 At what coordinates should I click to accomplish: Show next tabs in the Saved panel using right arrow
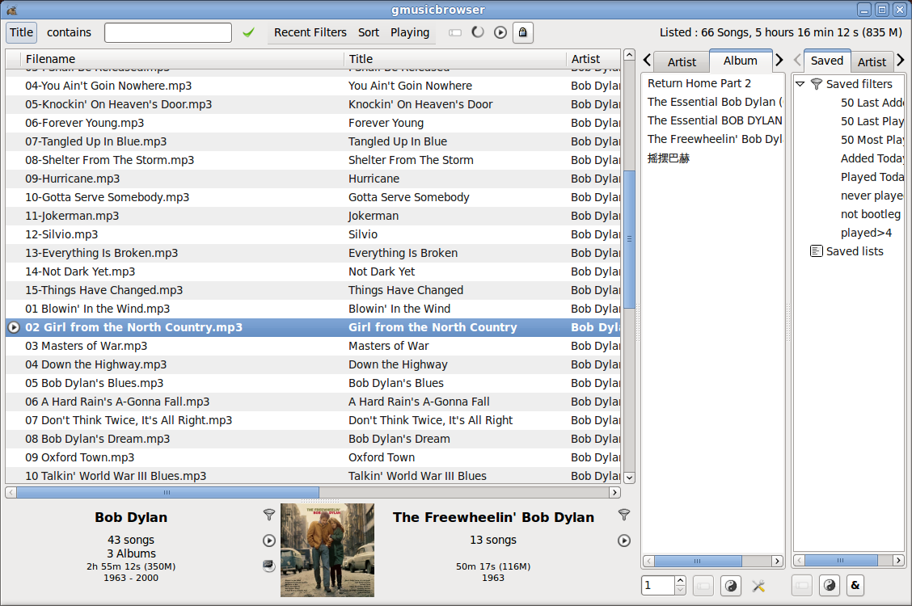(901, 60)
